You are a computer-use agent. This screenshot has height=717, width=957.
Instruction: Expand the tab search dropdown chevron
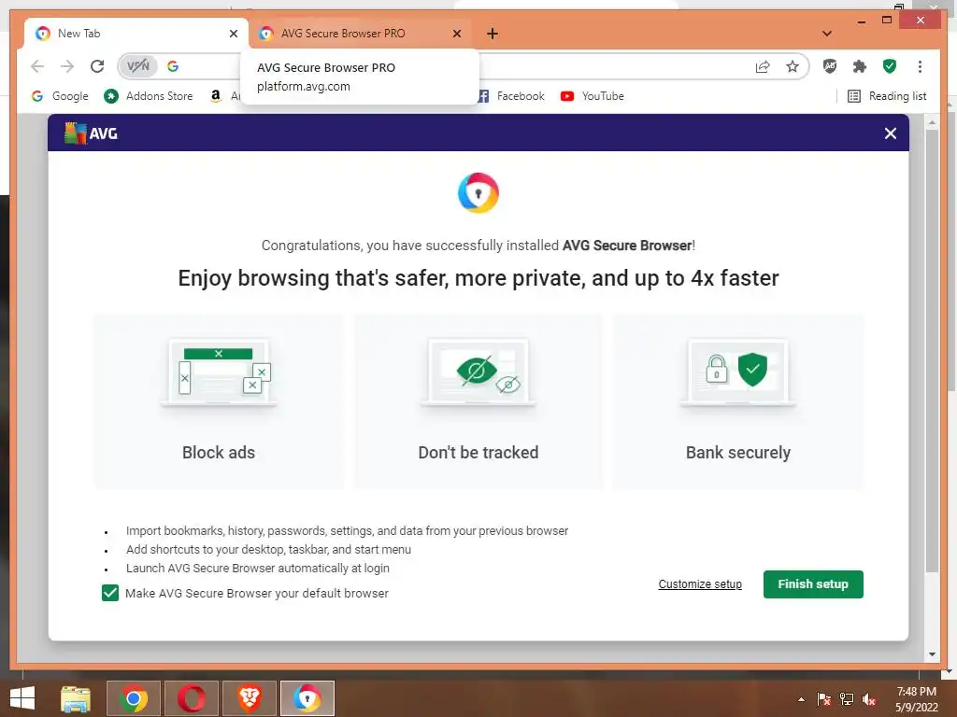pos(827,34)
